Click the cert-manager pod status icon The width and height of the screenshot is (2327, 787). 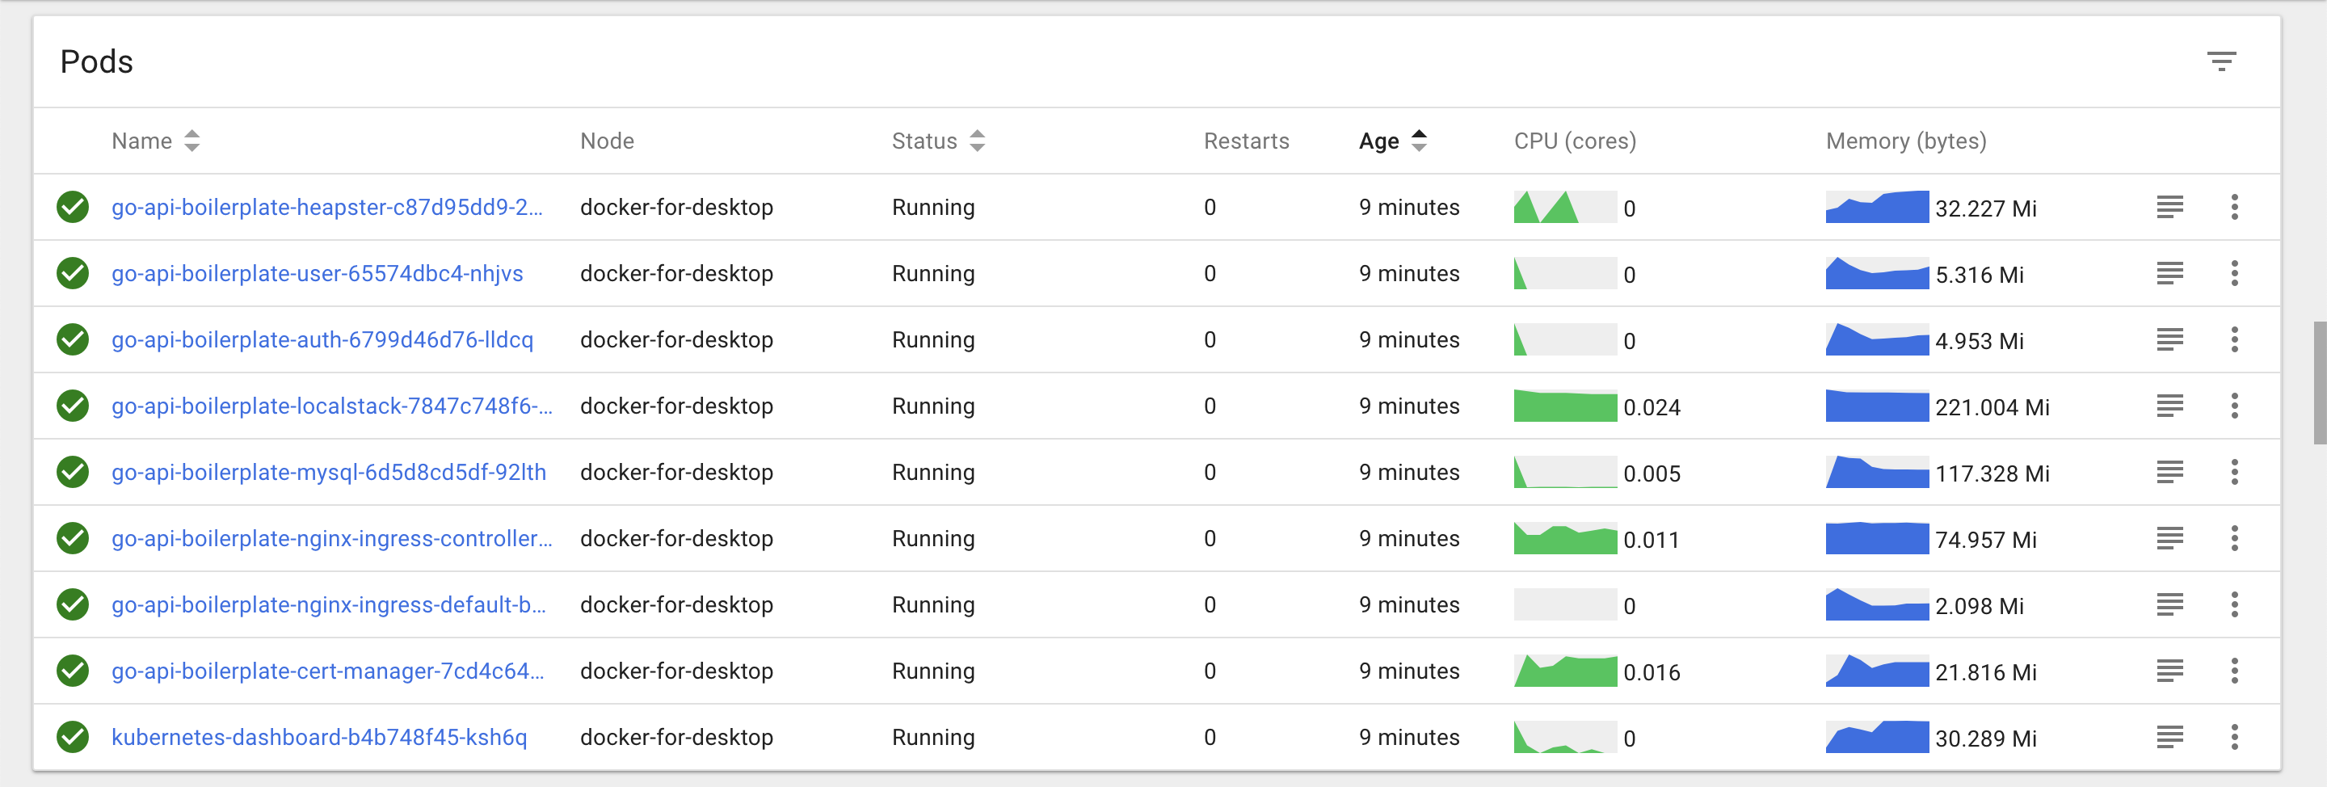72,671
